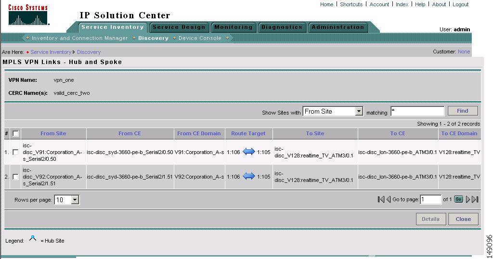This screenshot has height=259, width=493.
Task: Sort by From Site column header
Action: pos(53,133)
